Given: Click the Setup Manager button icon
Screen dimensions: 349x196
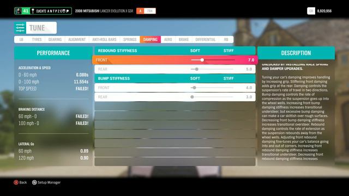Looking at the screenshot, I should (x=34, y=182).
